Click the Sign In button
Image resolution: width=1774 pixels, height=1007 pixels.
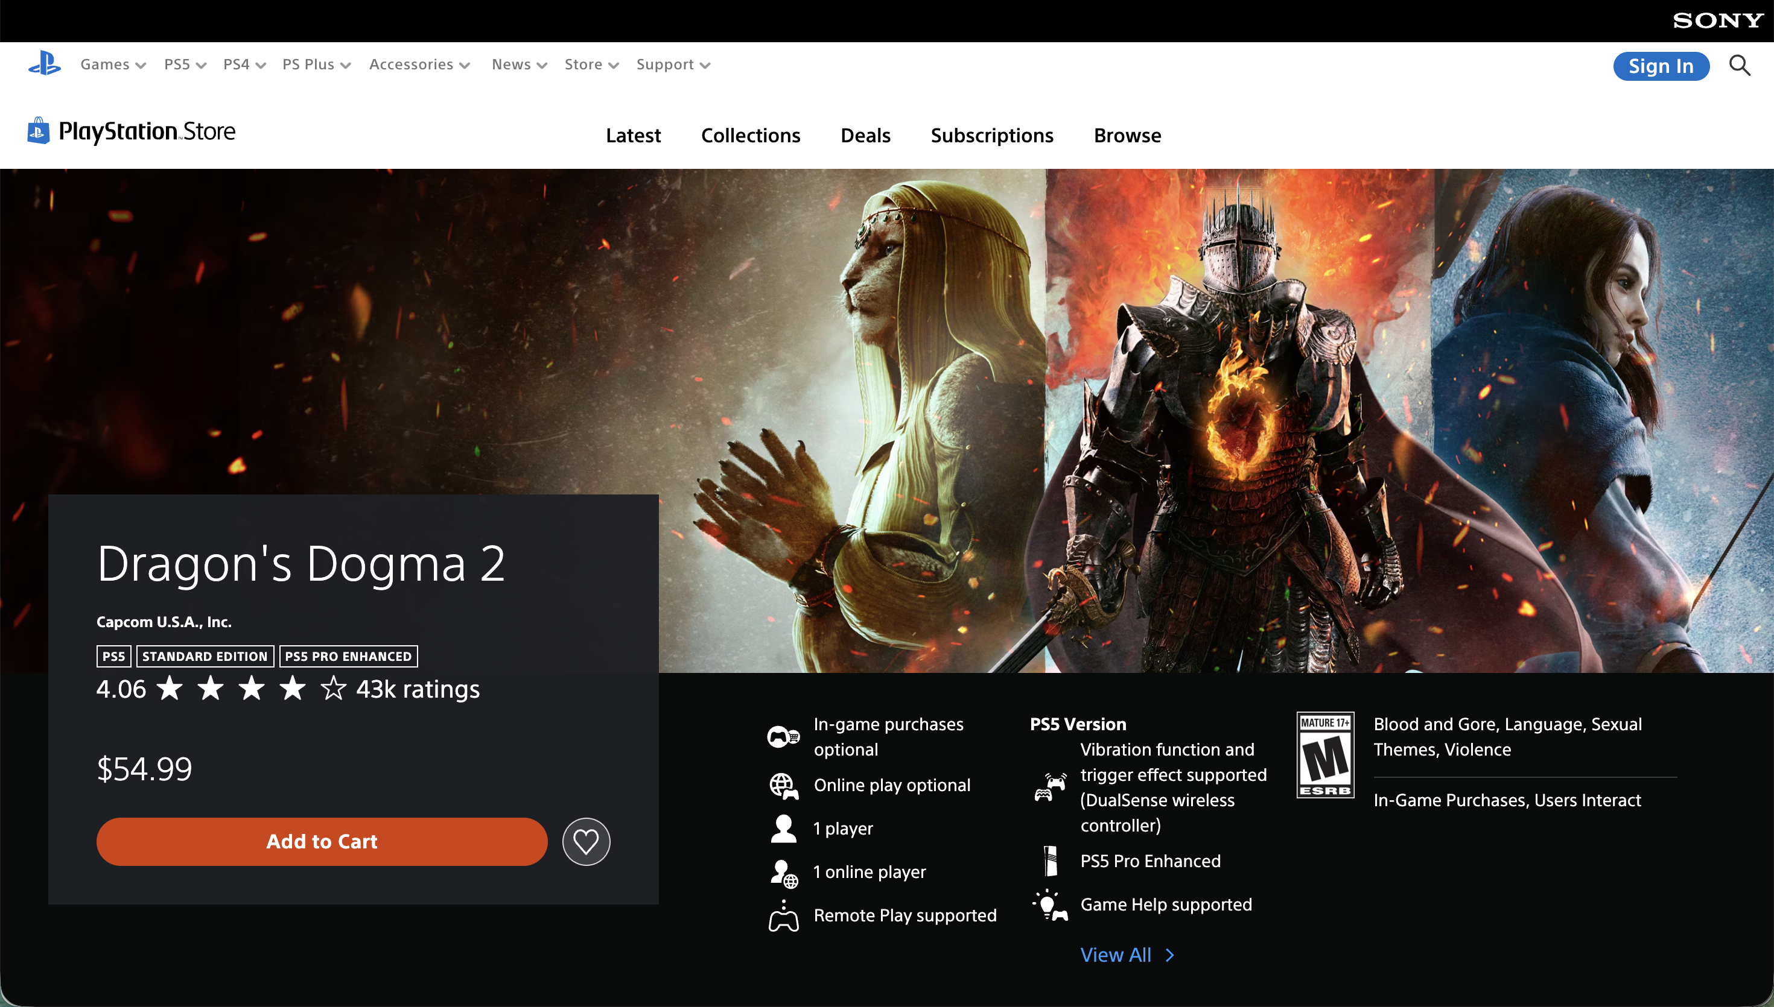[1661, 66]
